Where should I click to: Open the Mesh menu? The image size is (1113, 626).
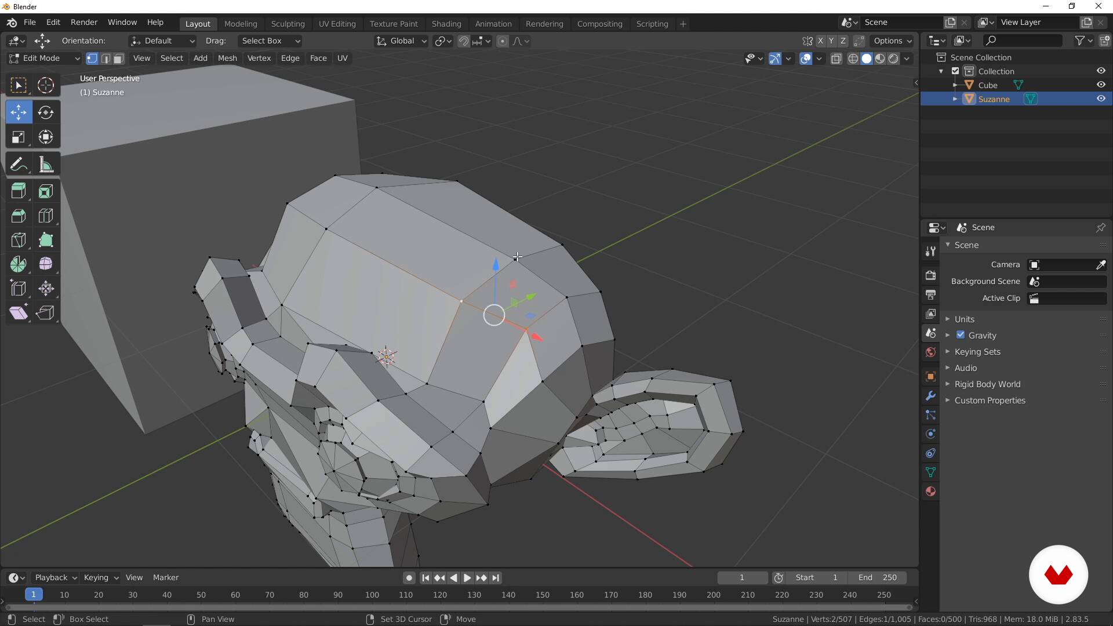(x=227, y=58)
